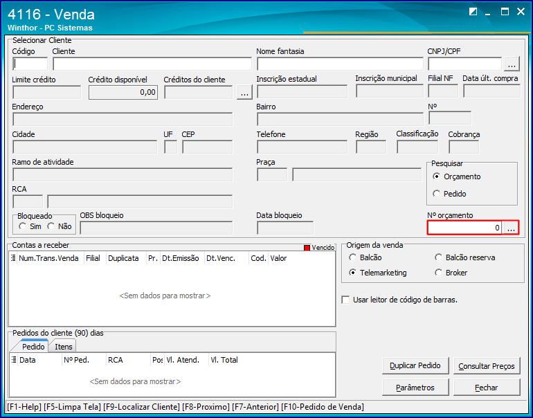Focus the Código input field

(30, 64)
